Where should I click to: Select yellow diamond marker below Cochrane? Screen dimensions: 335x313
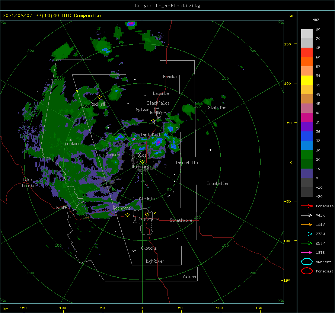[x=128, y=215]
